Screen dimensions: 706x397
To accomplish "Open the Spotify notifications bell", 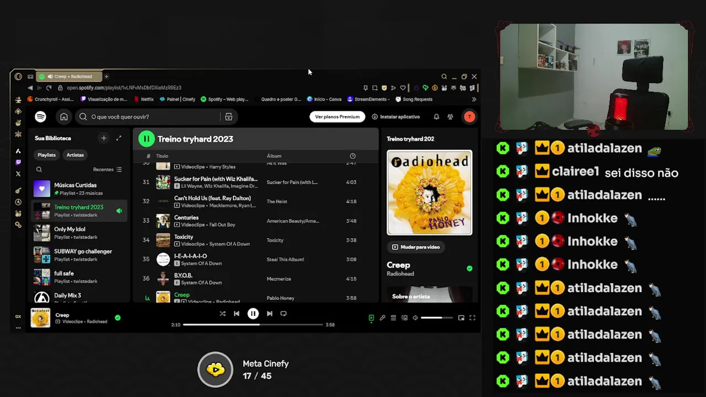I will [x=436, y=116].
